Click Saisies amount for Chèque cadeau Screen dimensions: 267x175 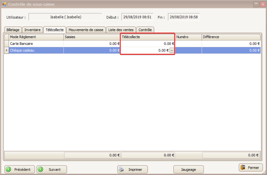pos(92,50)
